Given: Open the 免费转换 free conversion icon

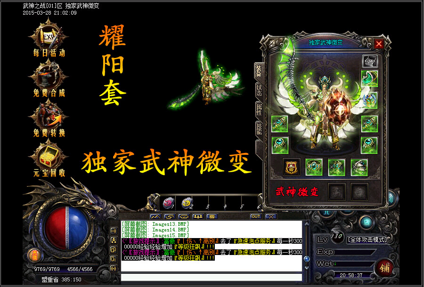Looking at the screenshot, I should (x=49, y=118).
